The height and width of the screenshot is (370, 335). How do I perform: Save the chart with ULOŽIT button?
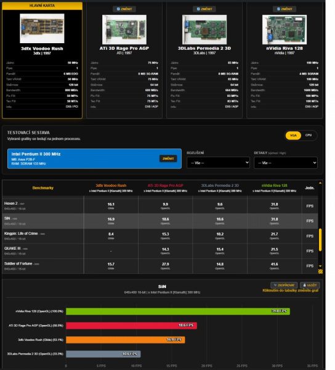[x=310, y=285]
